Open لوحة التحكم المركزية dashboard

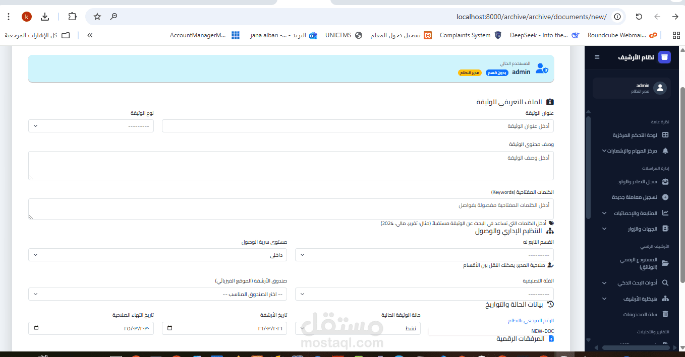tap(635, 135)
